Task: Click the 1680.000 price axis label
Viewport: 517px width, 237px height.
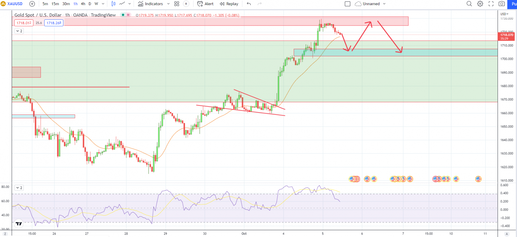Action: 507,86
